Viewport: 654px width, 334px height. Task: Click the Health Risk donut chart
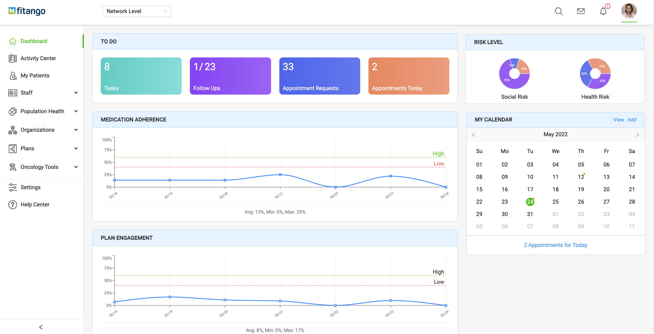click(595, 74)
